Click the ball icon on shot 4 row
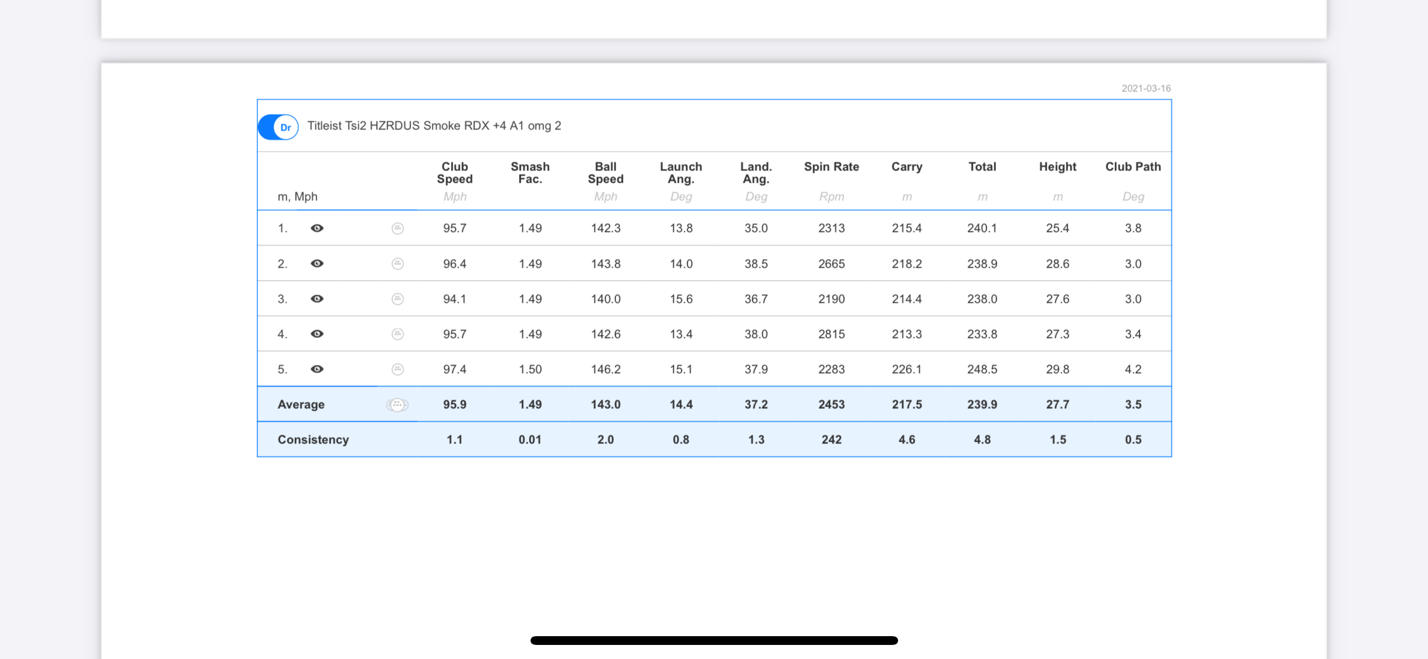 point(397,333)
